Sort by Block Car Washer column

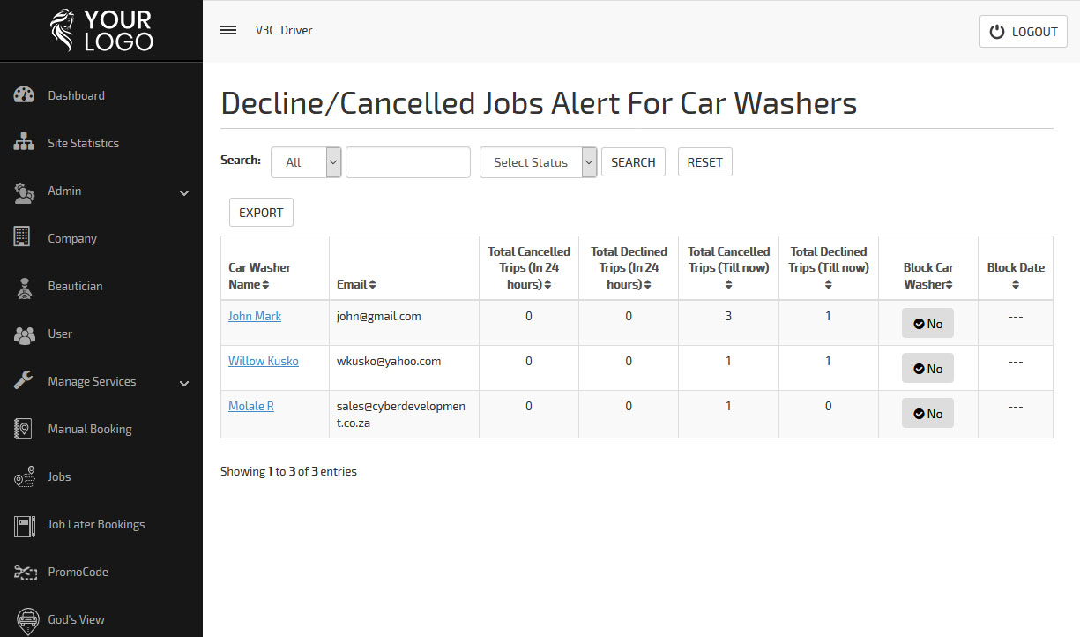[949, 285]
